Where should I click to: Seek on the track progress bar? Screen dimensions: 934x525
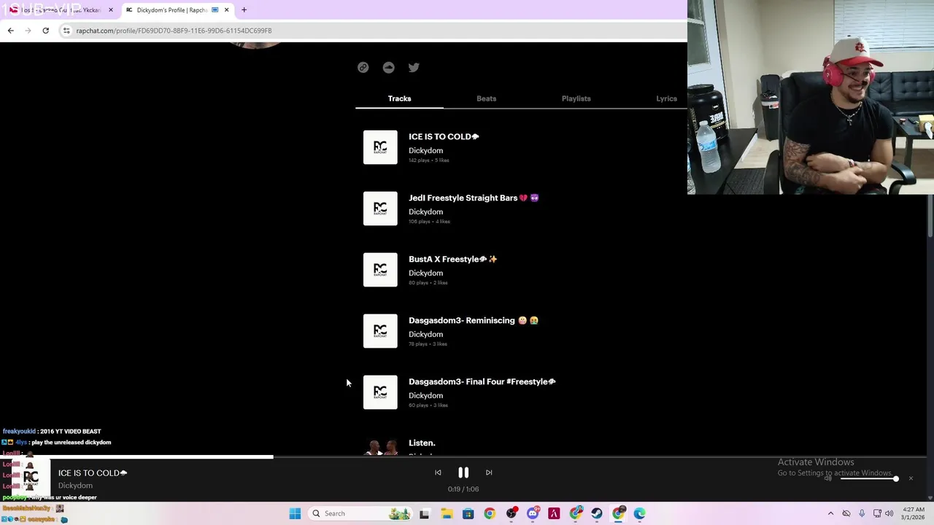pos(463,457)
